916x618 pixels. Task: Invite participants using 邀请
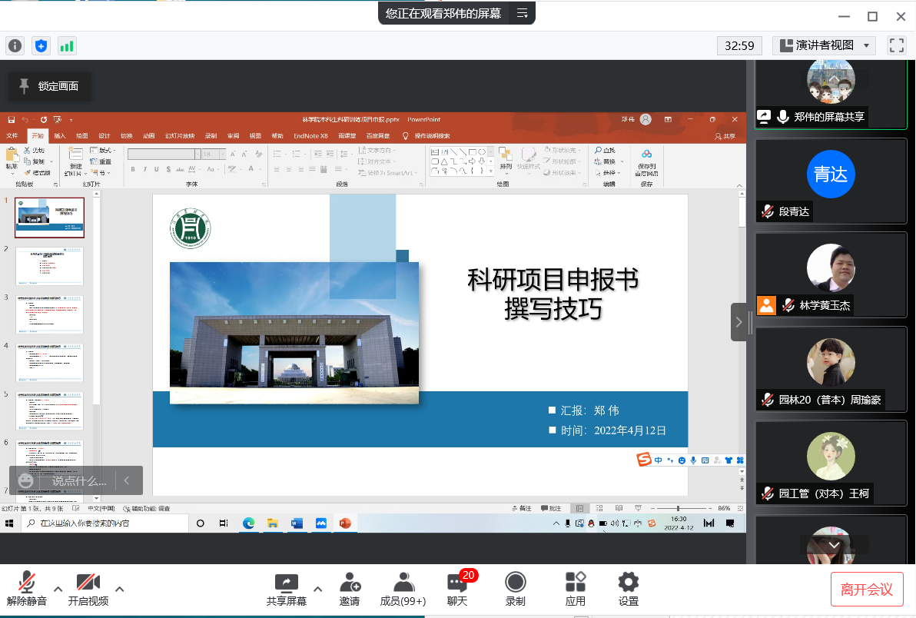coord(350,589)
